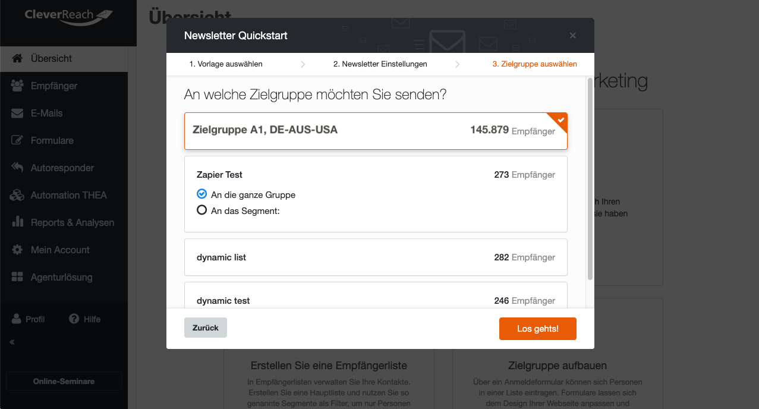Select the dynamic test group

(x=376, y=295)
